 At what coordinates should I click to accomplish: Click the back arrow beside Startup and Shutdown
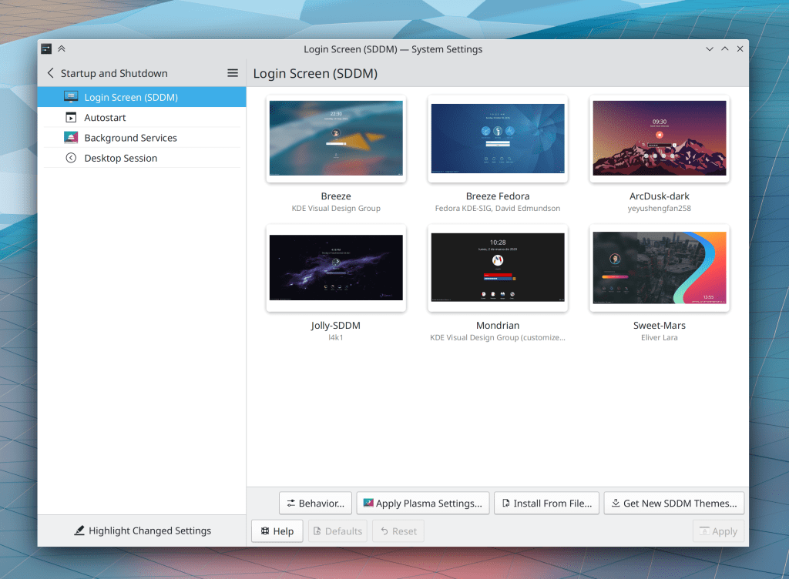pos(51,73)
